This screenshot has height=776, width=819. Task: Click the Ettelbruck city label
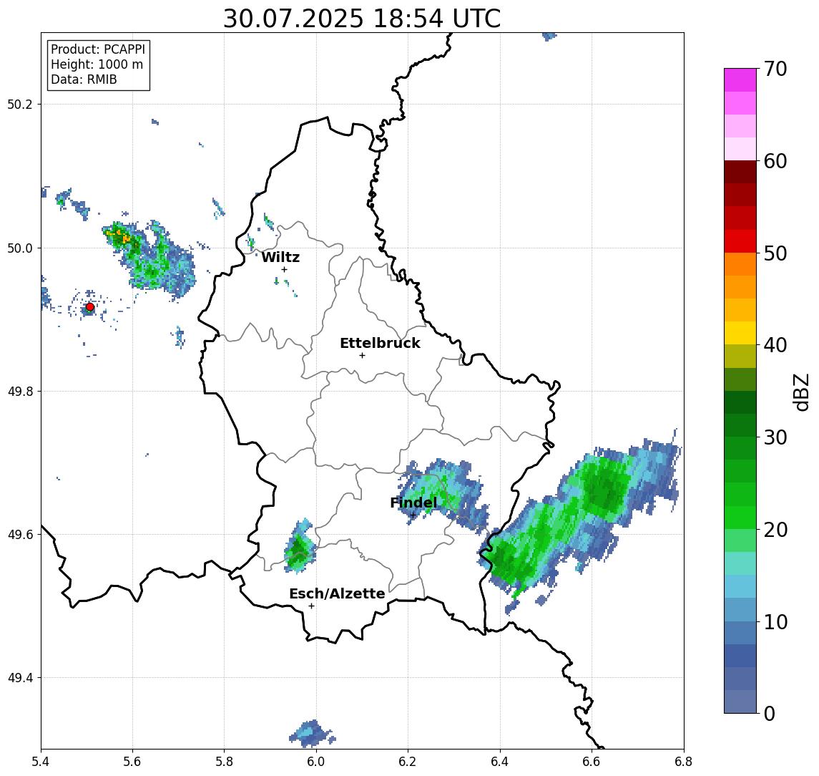click(380, 343)
